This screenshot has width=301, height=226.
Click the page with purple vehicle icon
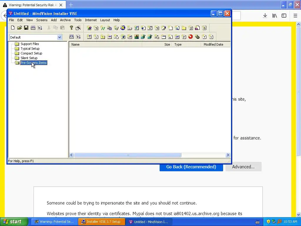[197, 28]
